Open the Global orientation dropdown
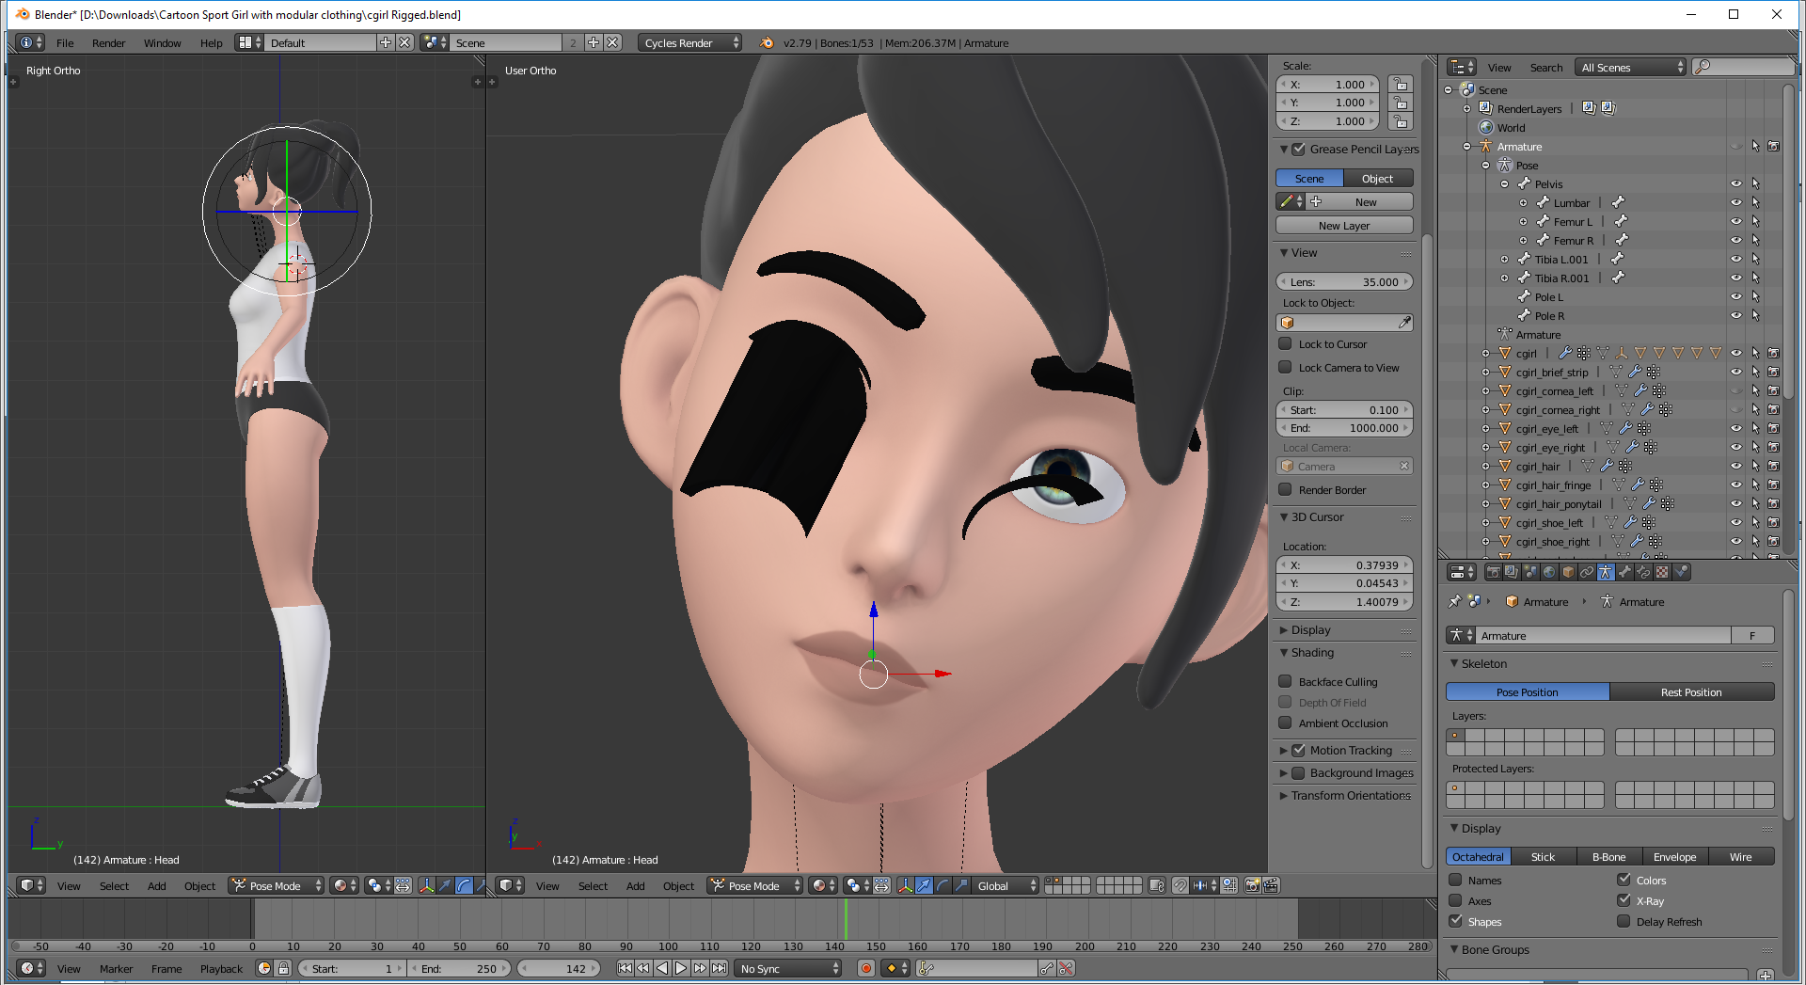The height and width of the screenshot is (985, 1806). click(x=1005, y=885)
